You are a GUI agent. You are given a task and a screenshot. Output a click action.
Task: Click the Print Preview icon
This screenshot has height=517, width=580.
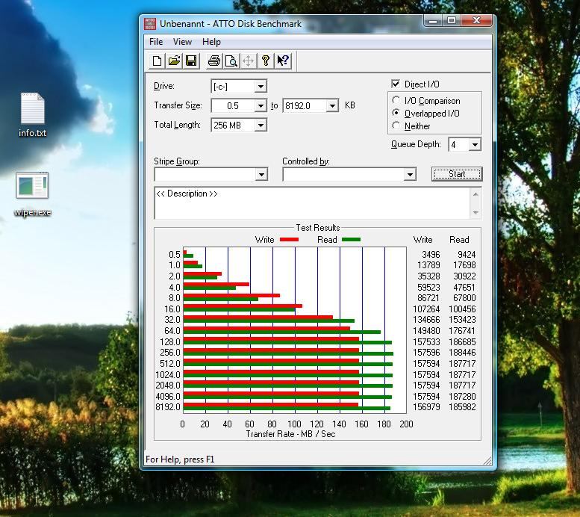point(231,61)
